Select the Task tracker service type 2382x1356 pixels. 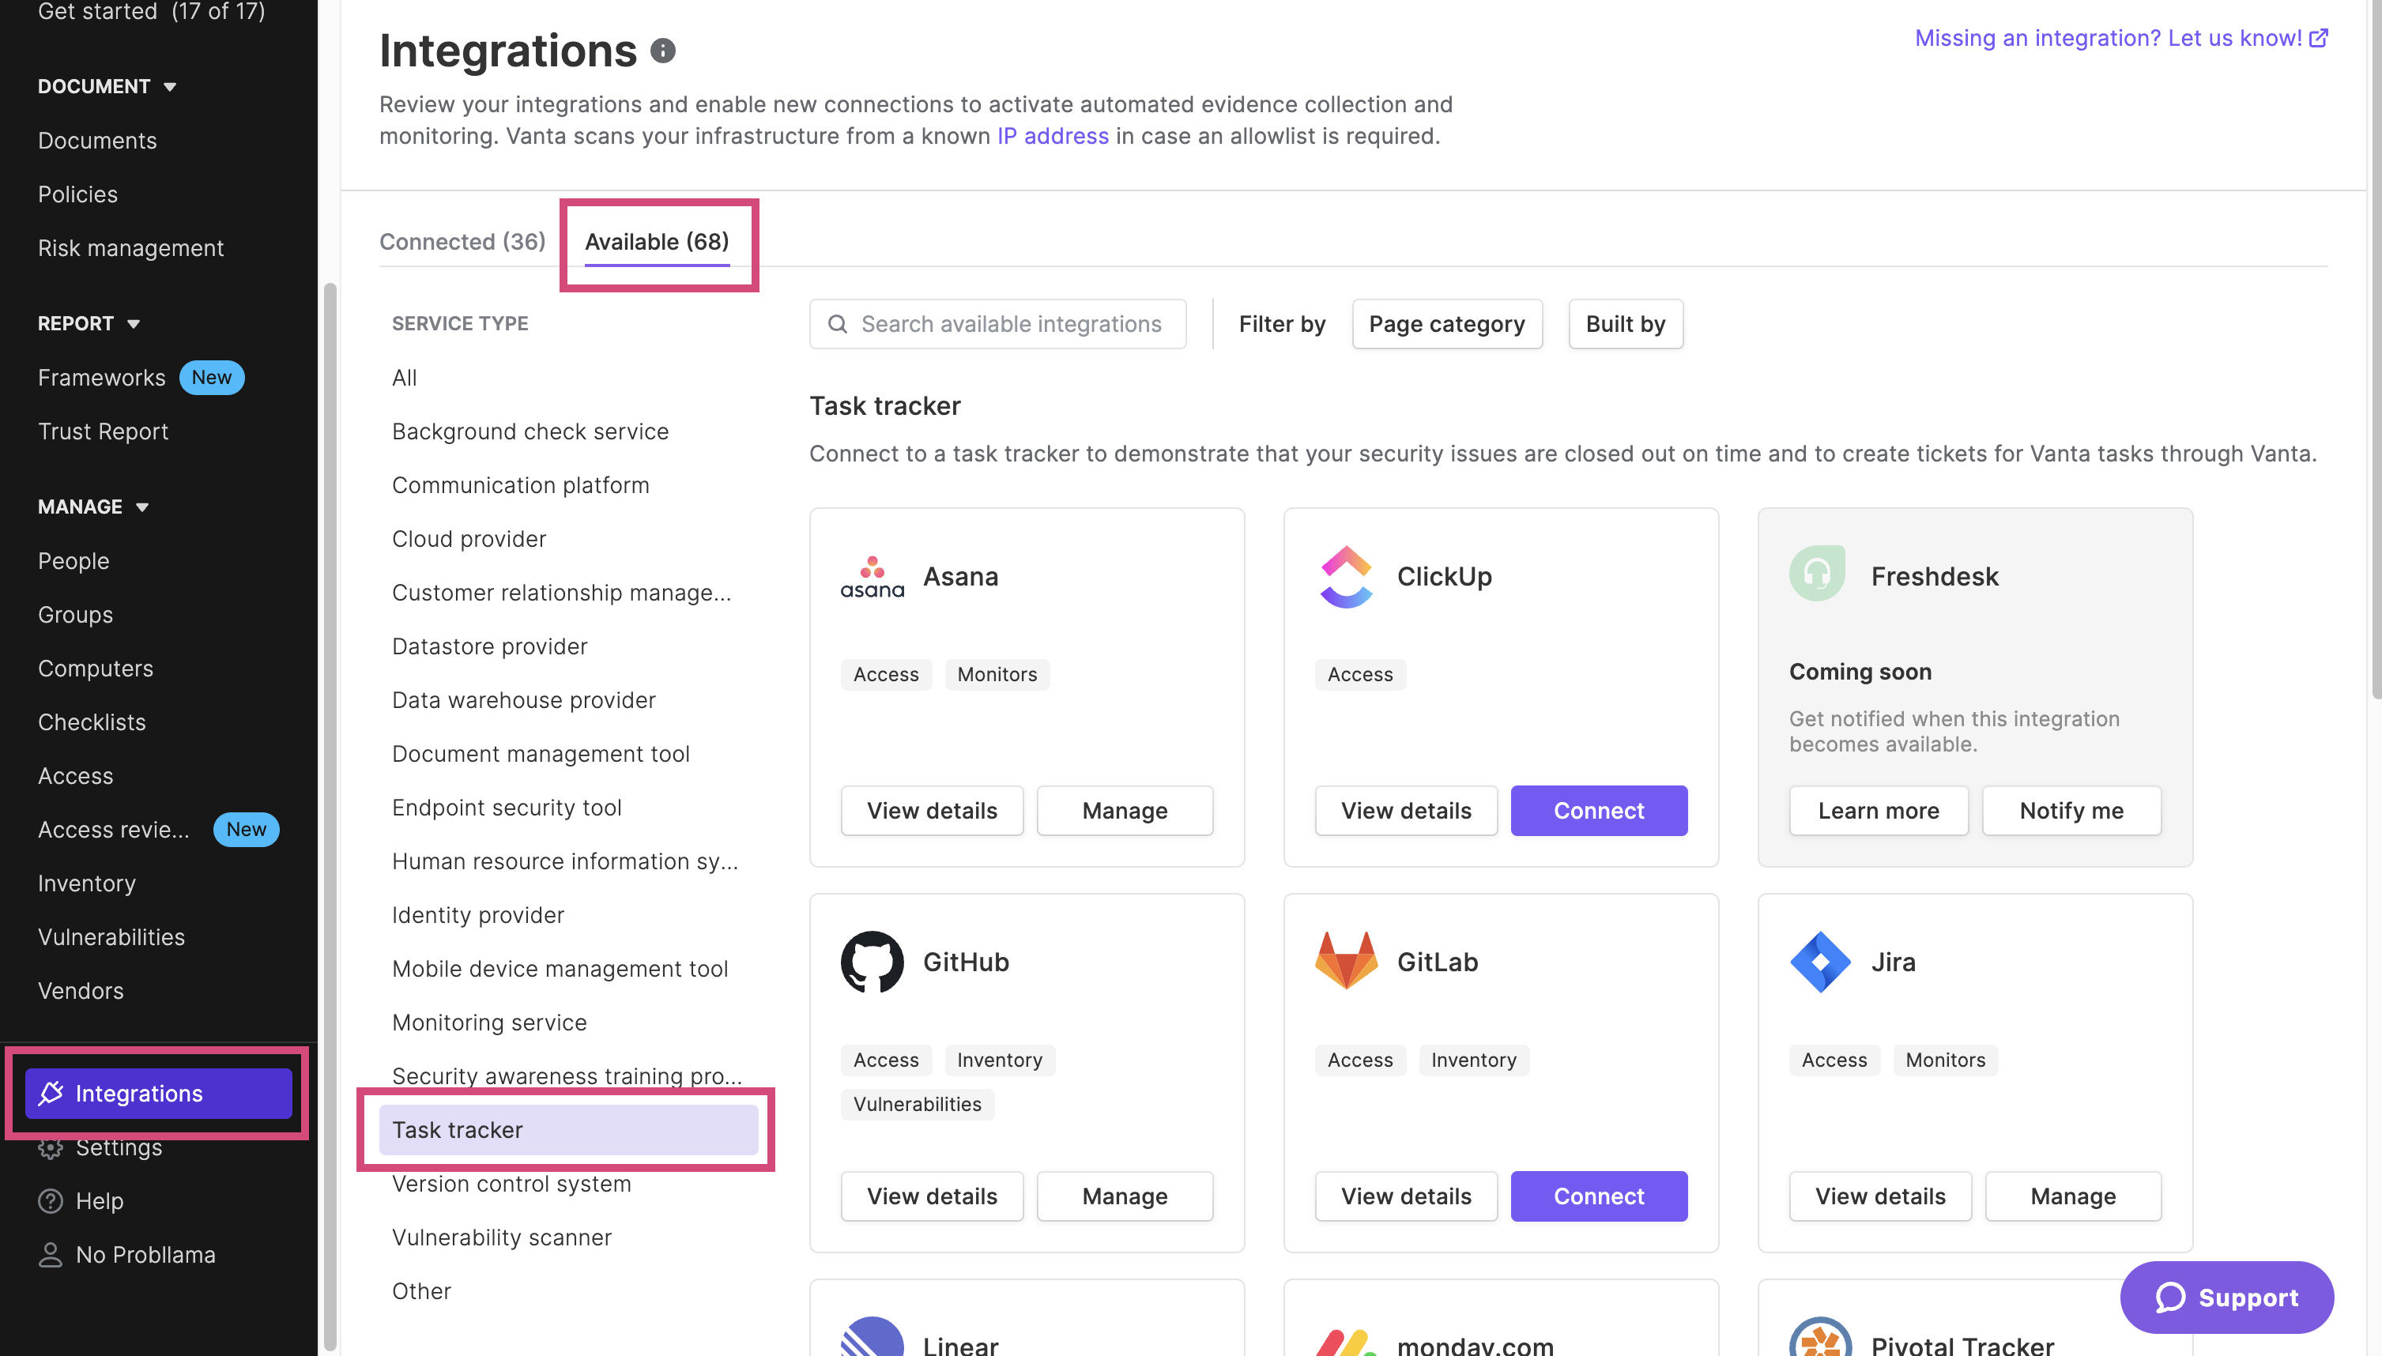point(568,1130)
